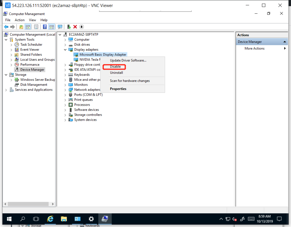
Task: Click the red X uninstall toolbar icon
Action: (75, 27)
